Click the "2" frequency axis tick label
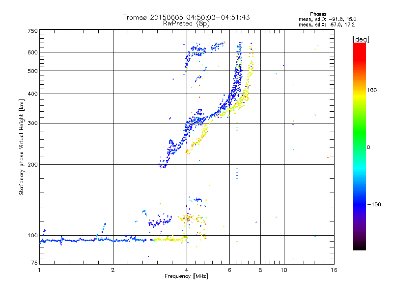The height and width of the screenshot is (294, 393). tap(113, 270)
